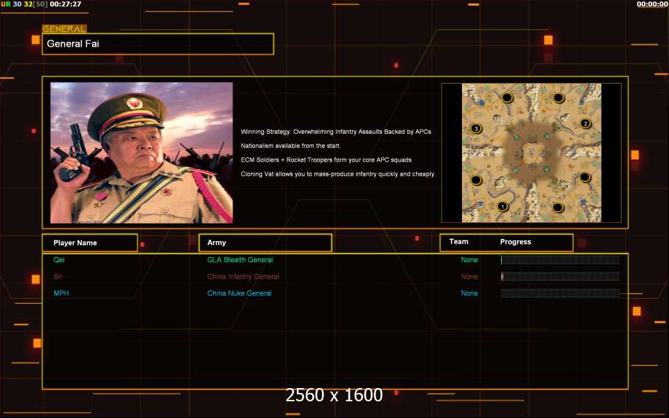The width and height of the screenshot is (669, 418).
Task: Click the 00:00:00 timer at top right
Action: pyautogui.click(x=652, y=4)
